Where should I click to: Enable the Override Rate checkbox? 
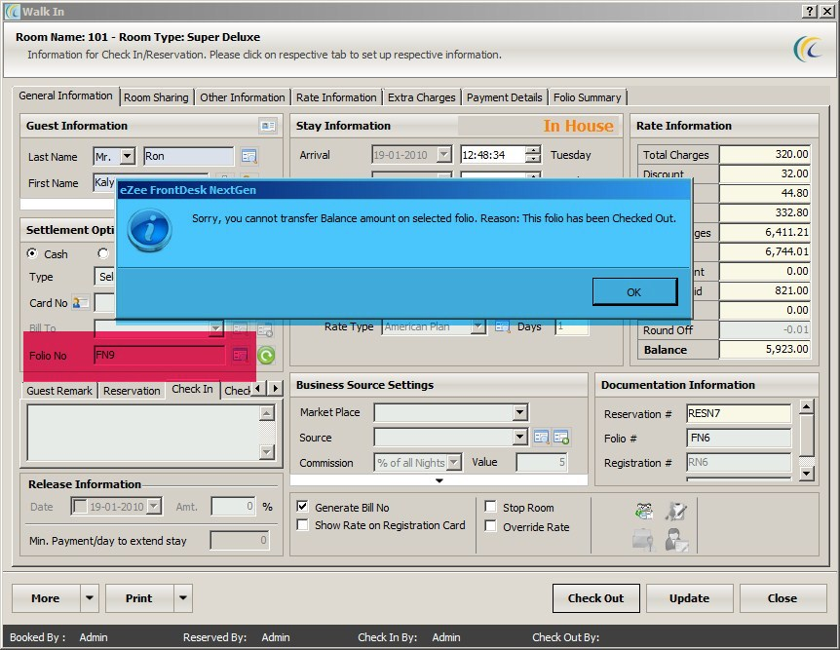pos(490,525)
